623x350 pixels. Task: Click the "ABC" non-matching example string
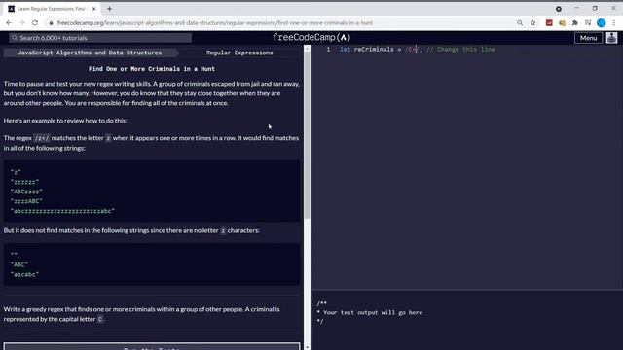(19, 264)
